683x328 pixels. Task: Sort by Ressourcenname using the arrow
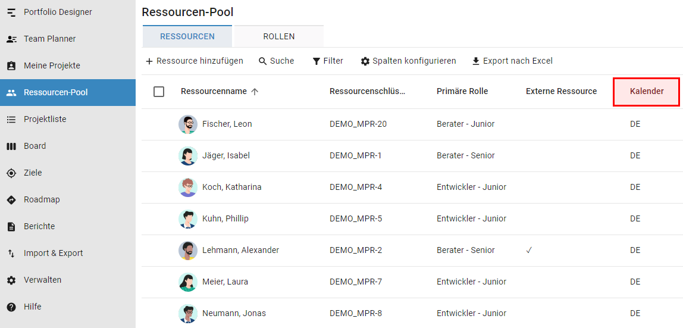click(x=255, y=92)
